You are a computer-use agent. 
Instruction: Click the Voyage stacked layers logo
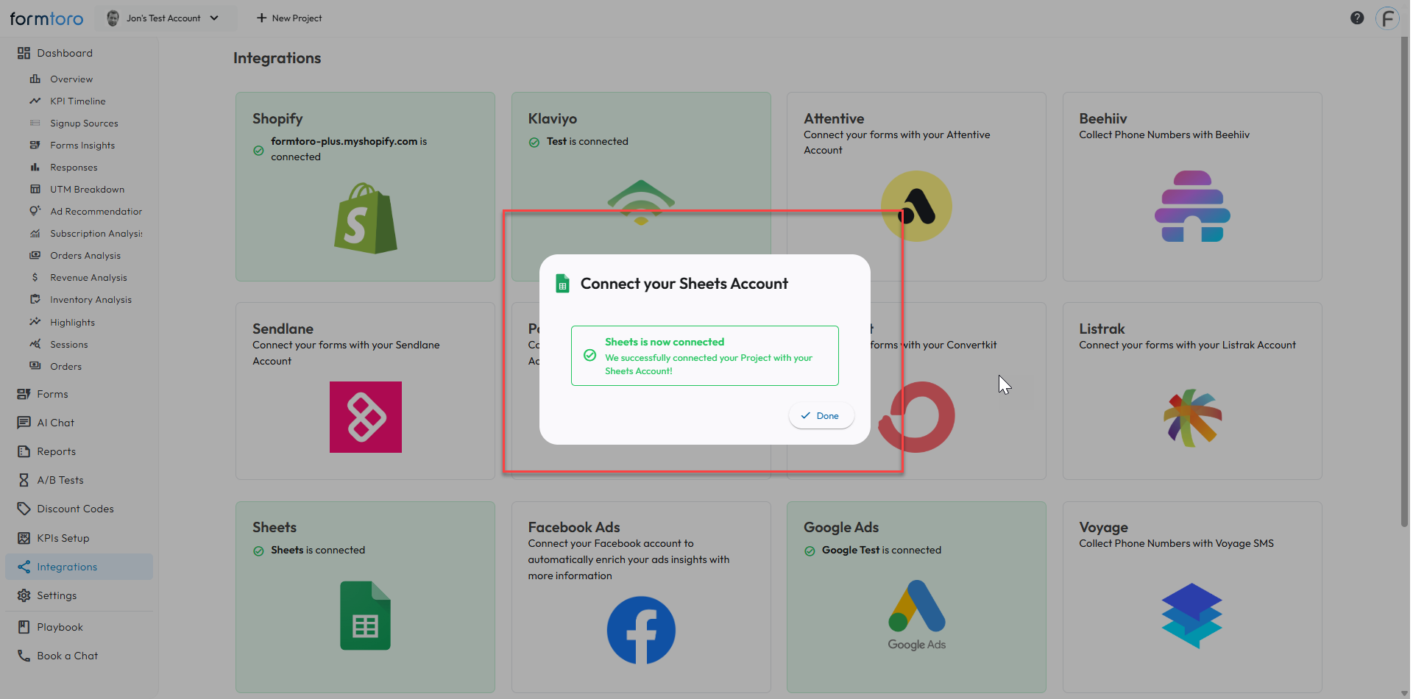click(x=1192, y=616)
